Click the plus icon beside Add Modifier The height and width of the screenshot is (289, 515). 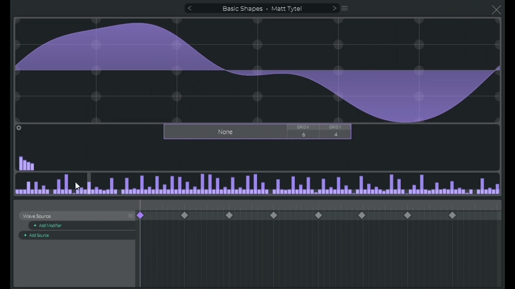pyautogui.click(x=35, y=226)
